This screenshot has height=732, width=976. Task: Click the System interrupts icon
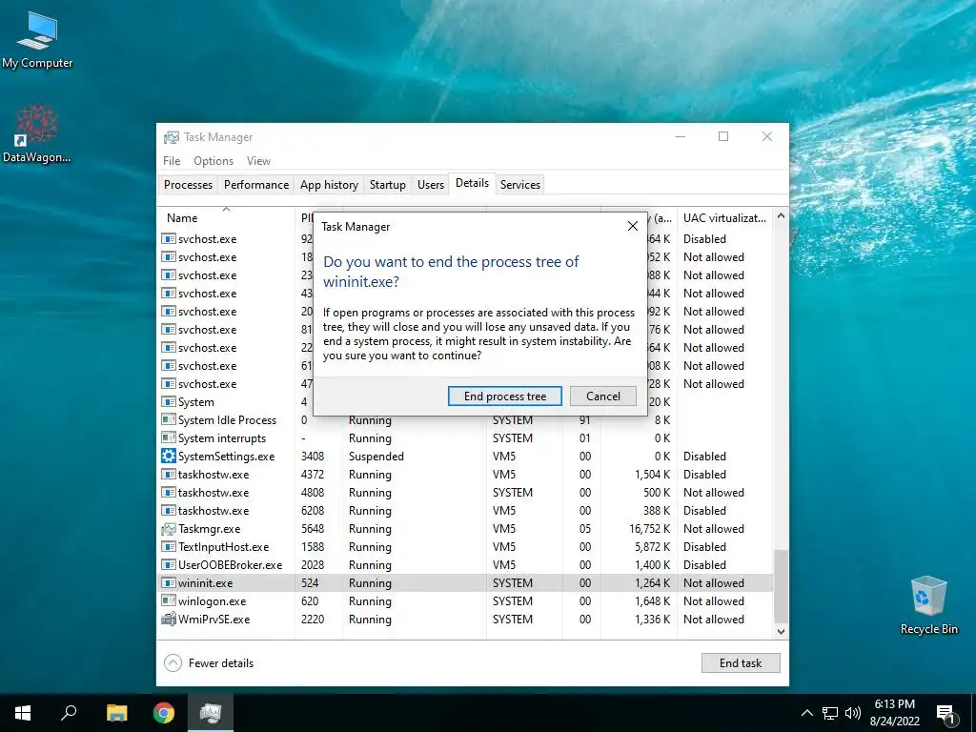point(168,437)
